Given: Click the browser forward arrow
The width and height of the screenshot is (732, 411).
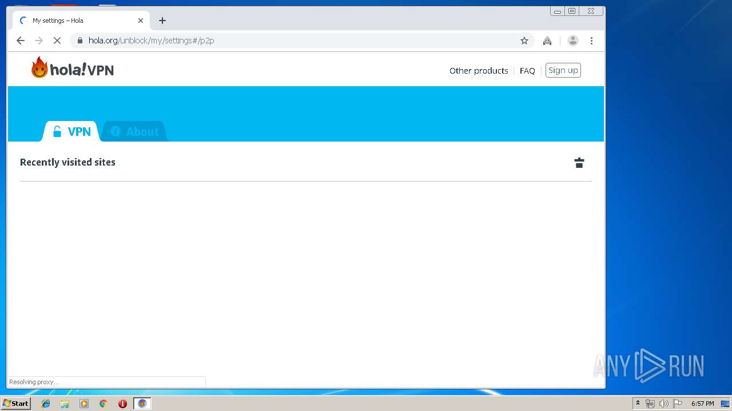Looking at the screenshot, I should (x=39, y=41).
